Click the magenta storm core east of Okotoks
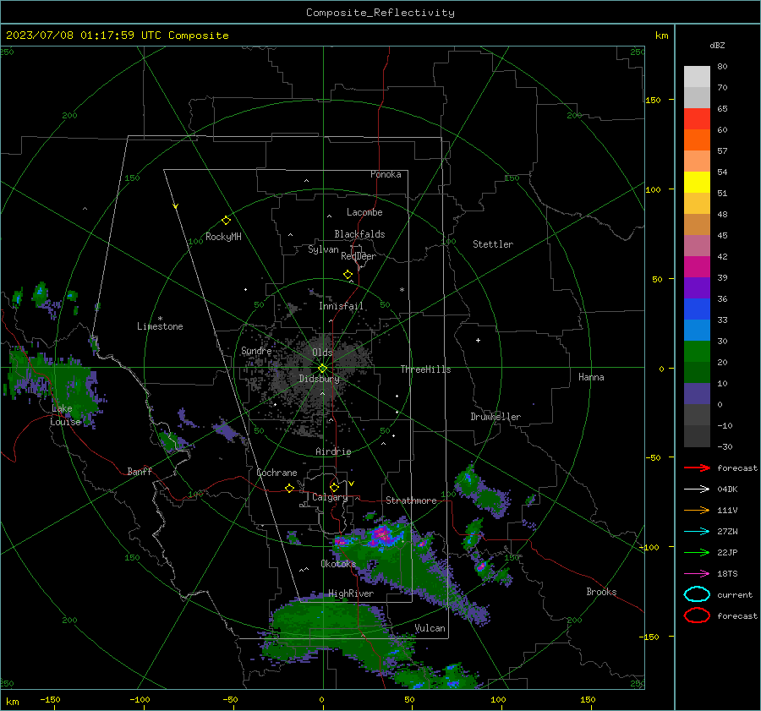 click(383, 535)
